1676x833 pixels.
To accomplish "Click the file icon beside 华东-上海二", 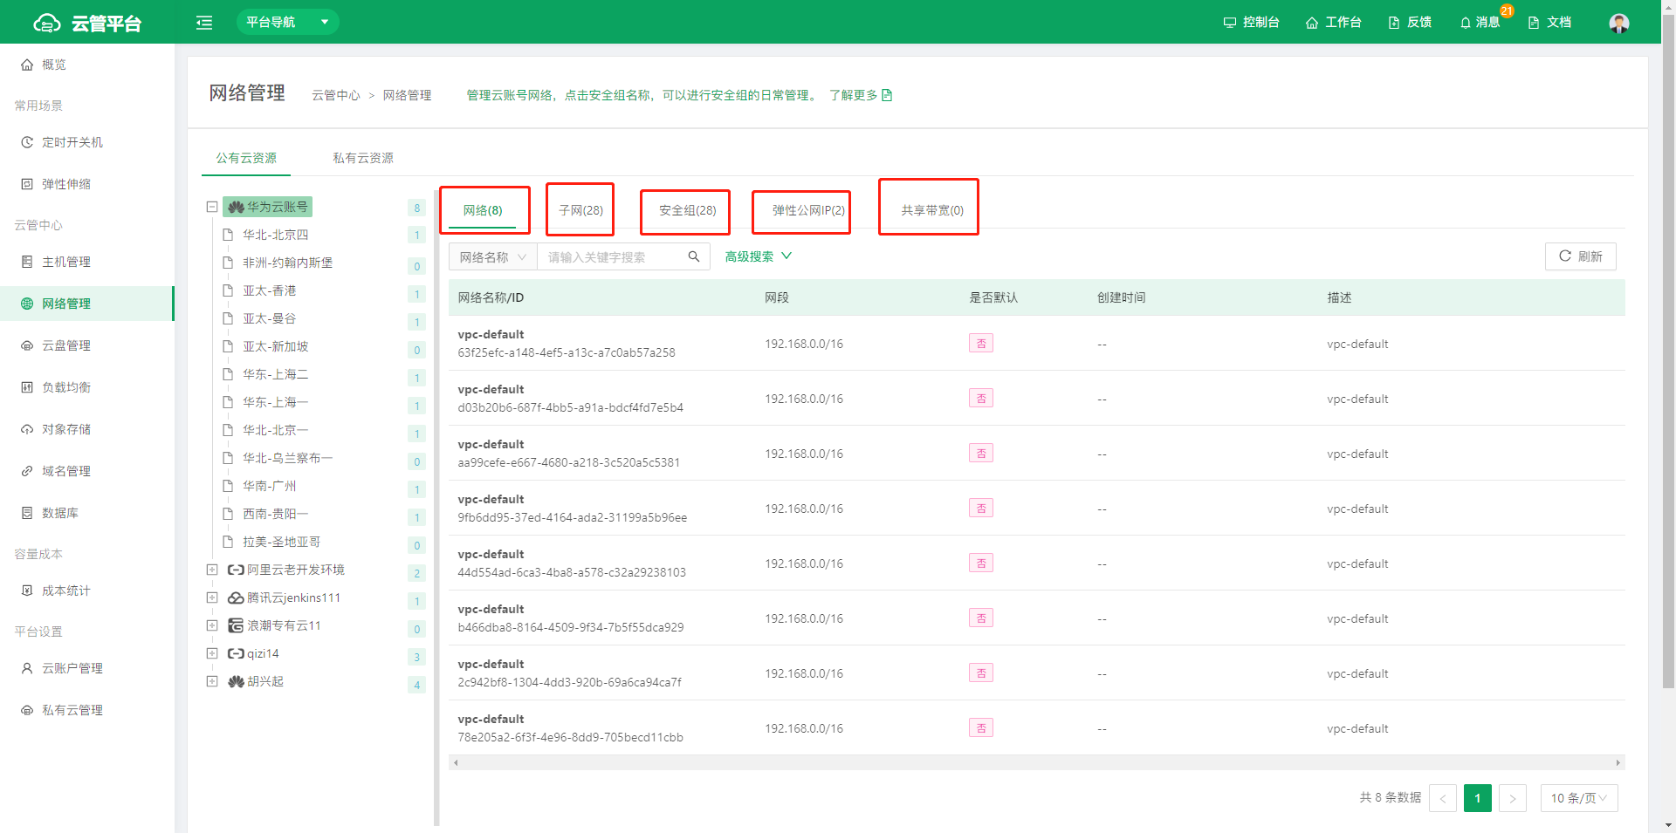I will (228, 374).
